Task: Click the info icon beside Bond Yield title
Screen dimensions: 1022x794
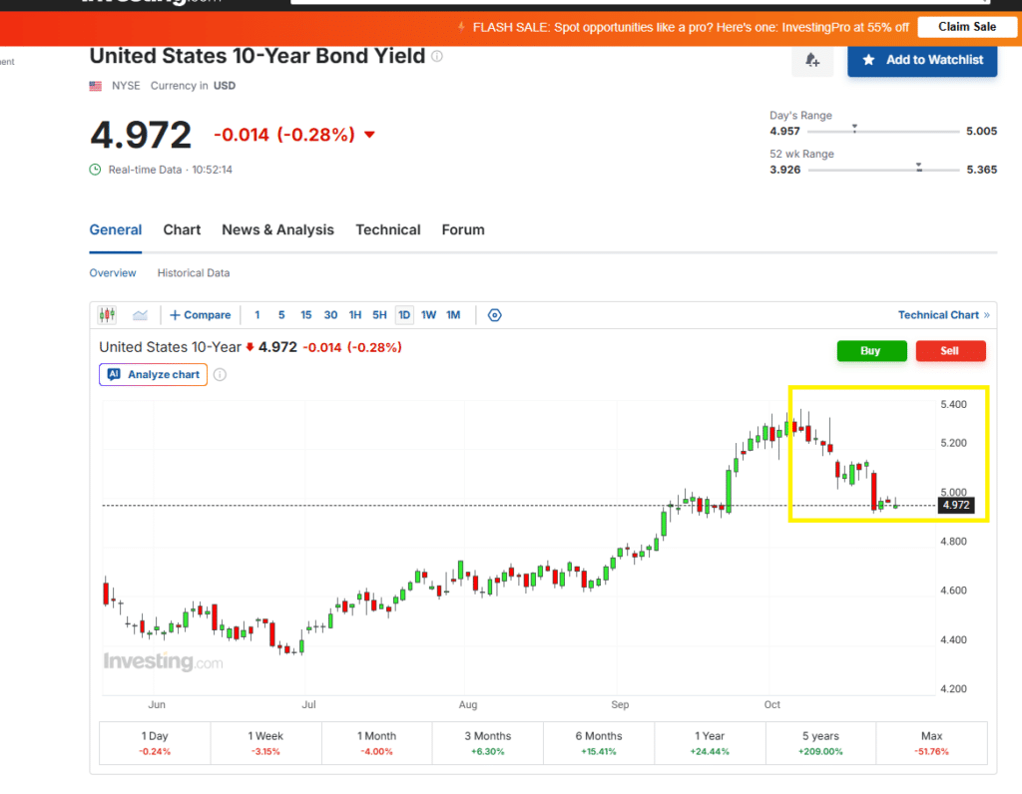Action: pos(437,56)
